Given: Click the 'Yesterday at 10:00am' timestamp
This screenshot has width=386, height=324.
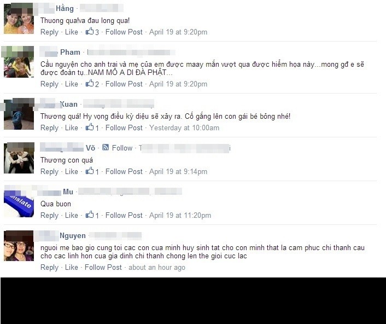Looking at the screenshot, I should (184, 128).
